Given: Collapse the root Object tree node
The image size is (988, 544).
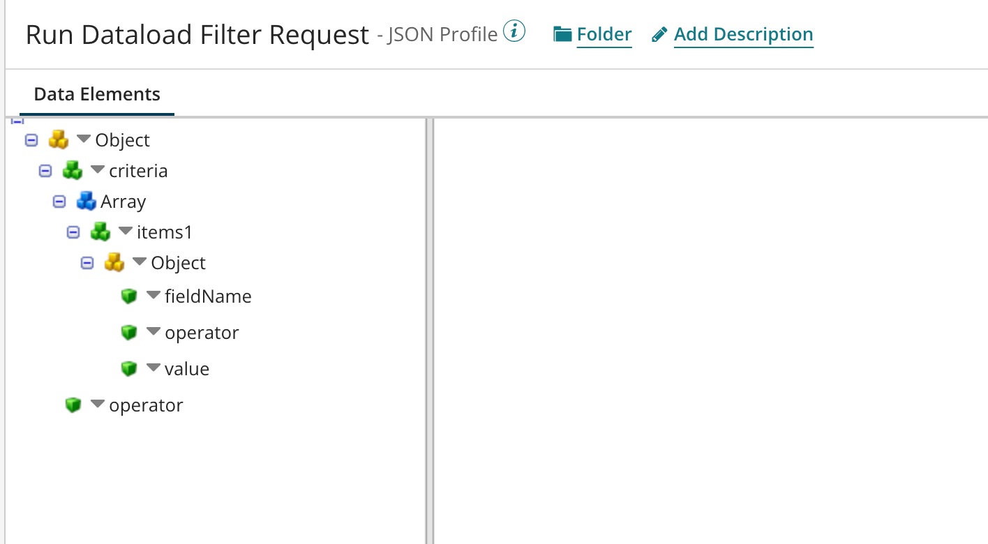Looking at the screenshot, I should pyautogui.click(x=31, y=140).
